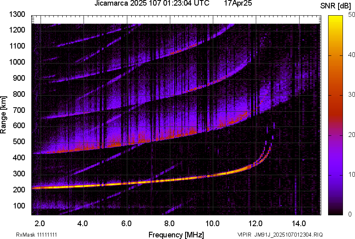This screenshot has width=355, height=239.
Task: Click the 17Apr25 date label
Action: click(x=237, y=4)
